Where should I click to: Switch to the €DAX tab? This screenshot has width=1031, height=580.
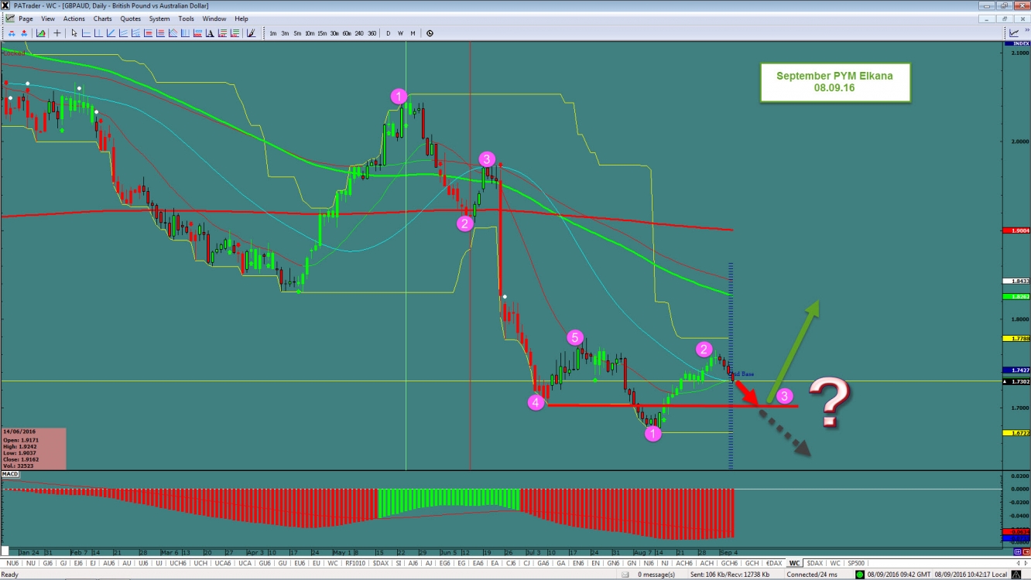click(773, 563)
